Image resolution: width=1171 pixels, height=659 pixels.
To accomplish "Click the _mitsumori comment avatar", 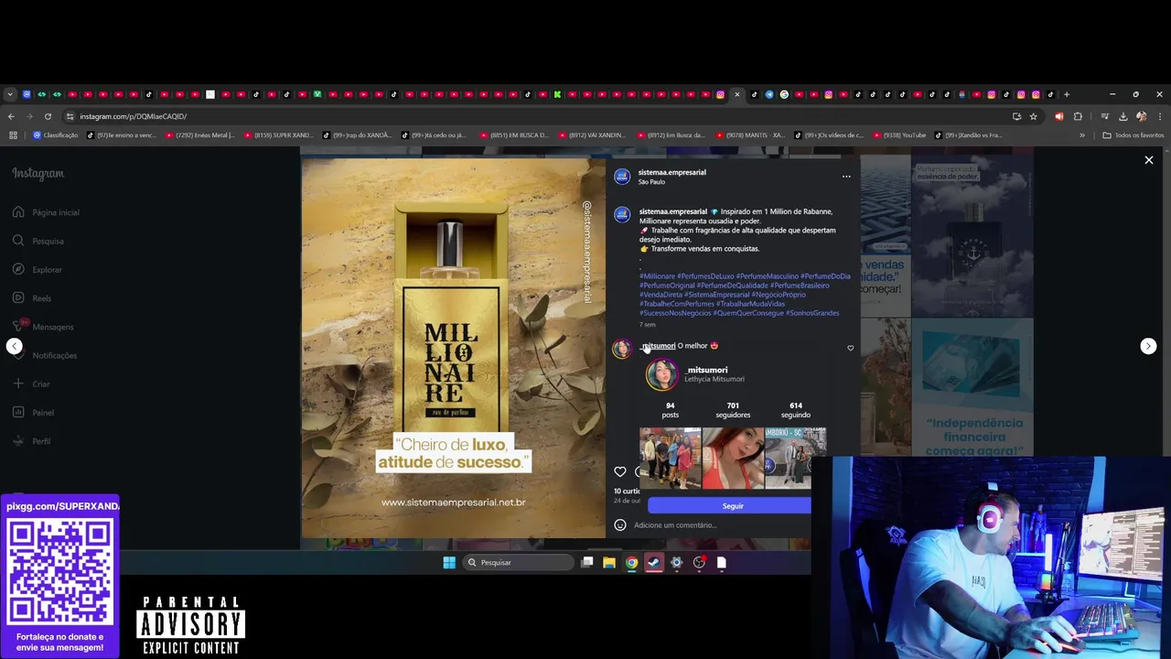I will coord(622,348).
